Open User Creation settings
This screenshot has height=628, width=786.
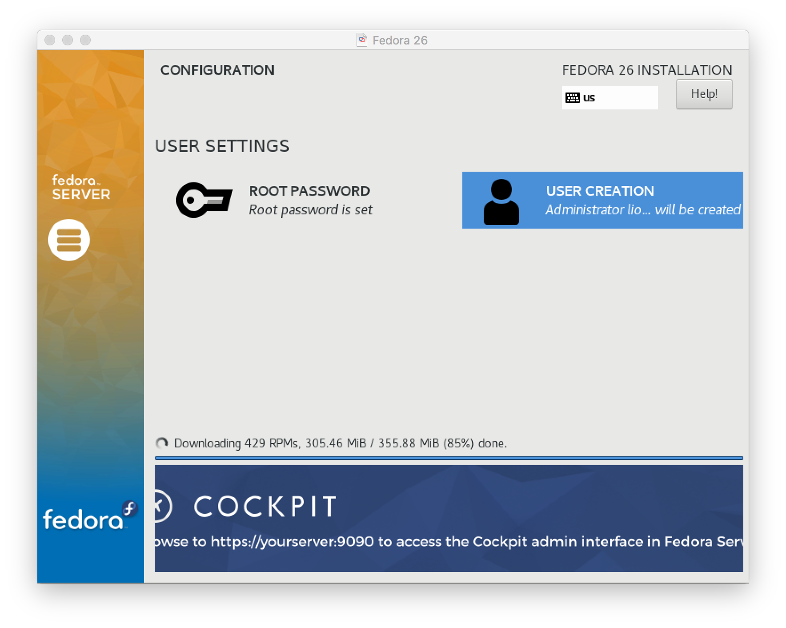[602, 200]
